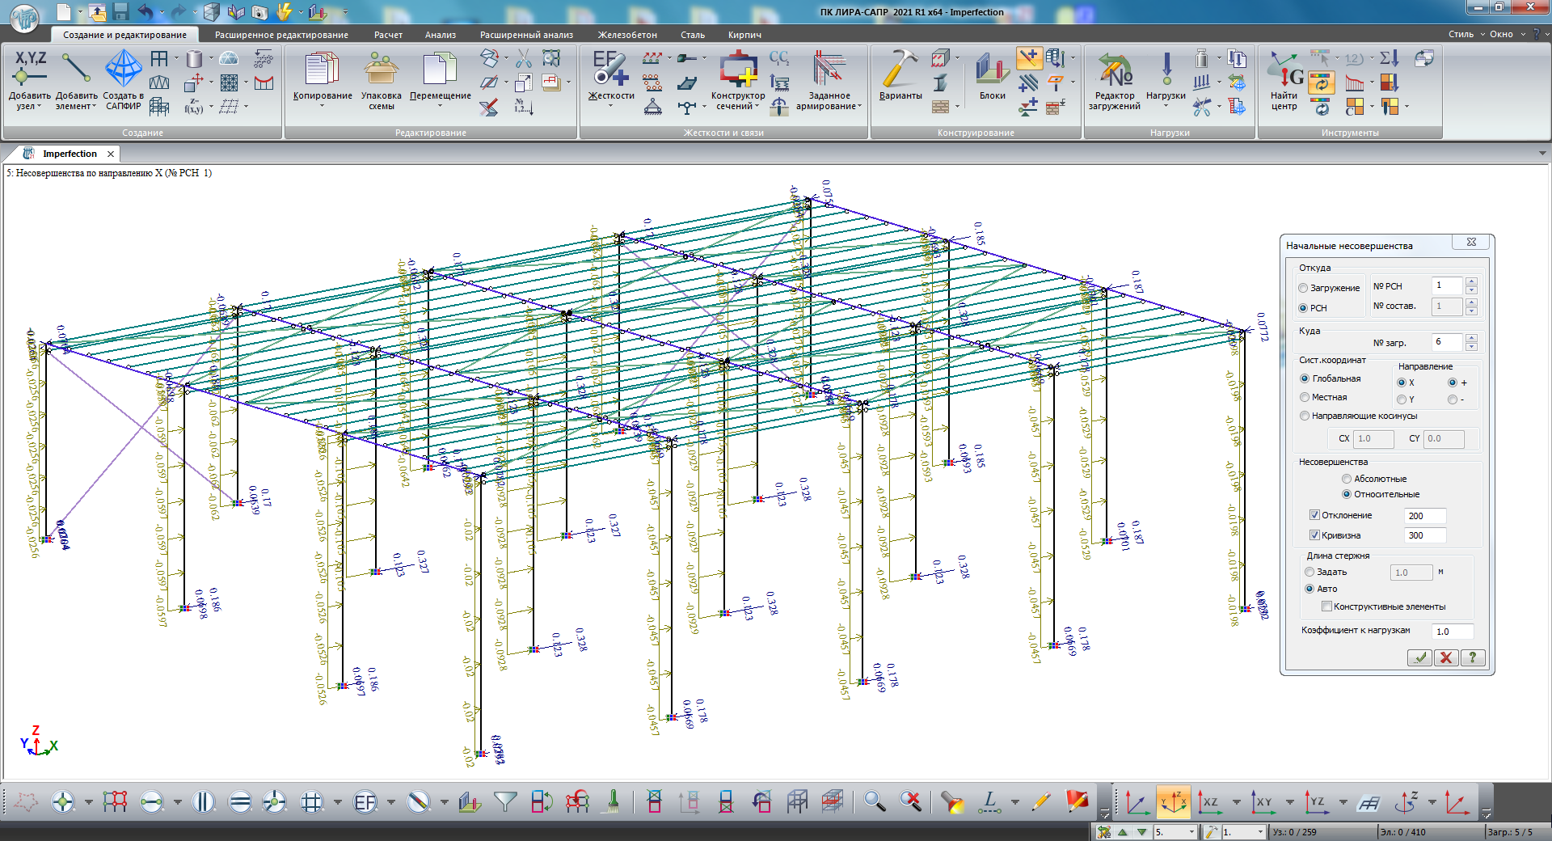Click the Блоки construction icon

pos(992,70)
